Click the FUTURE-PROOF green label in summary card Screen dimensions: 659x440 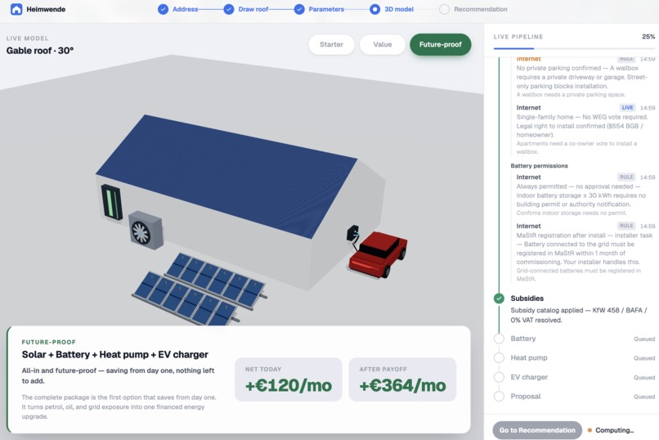49,342
